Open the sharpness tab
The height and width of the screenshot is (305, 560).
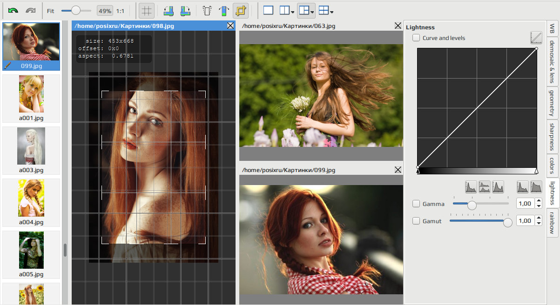click(552, 137)
